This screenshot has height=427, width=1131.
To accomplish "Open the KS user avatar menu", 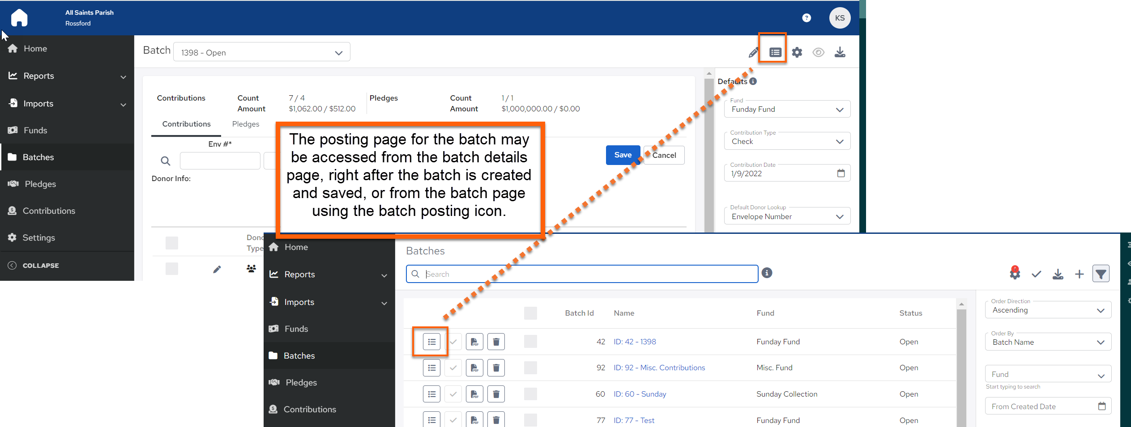I will (840, 18).
